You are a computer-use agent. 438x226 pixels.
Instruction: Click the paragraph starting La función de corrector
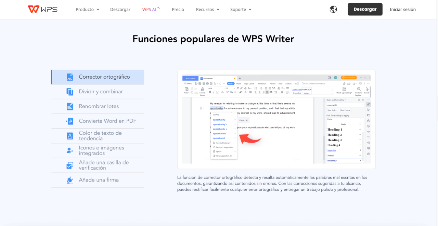tap(272, 184)
